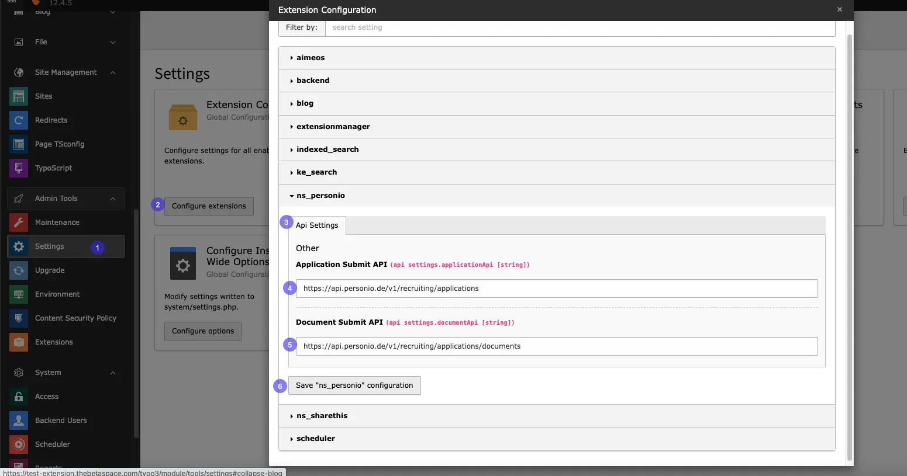Expand the blog extension section
Screen dimensions: 907x476
(557, 103)
